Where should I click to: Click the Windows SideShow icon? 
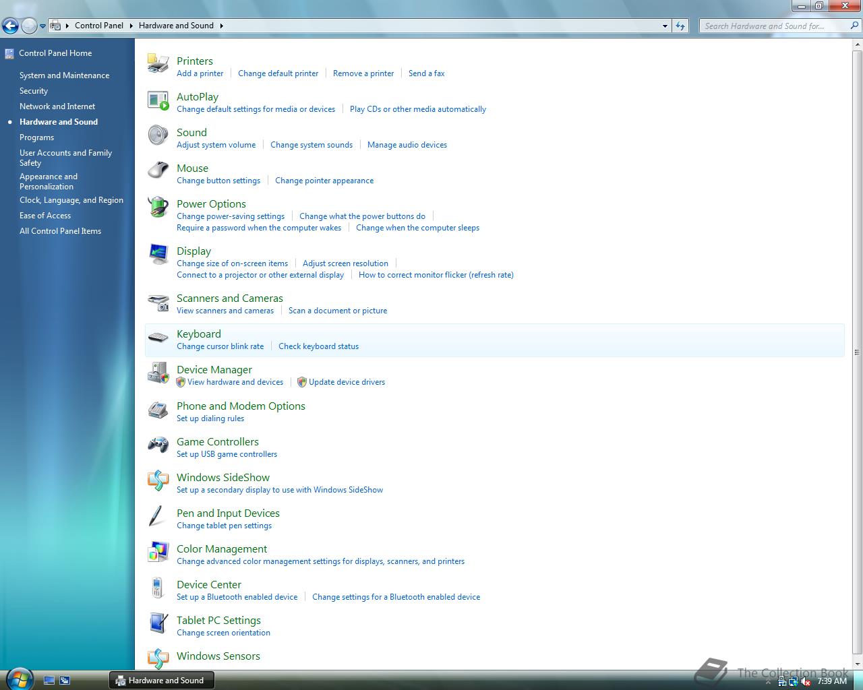[x=158, y=480]
